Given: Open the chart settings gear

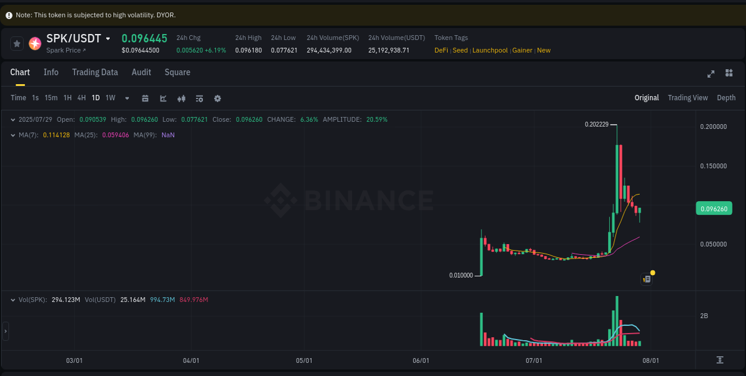Looking at the screenshot, I should (x=217, y=98).
